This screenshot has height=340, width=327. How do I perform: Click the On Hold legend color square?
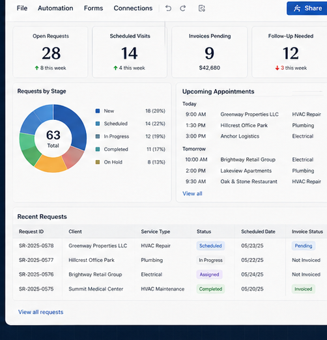point(98,162)
